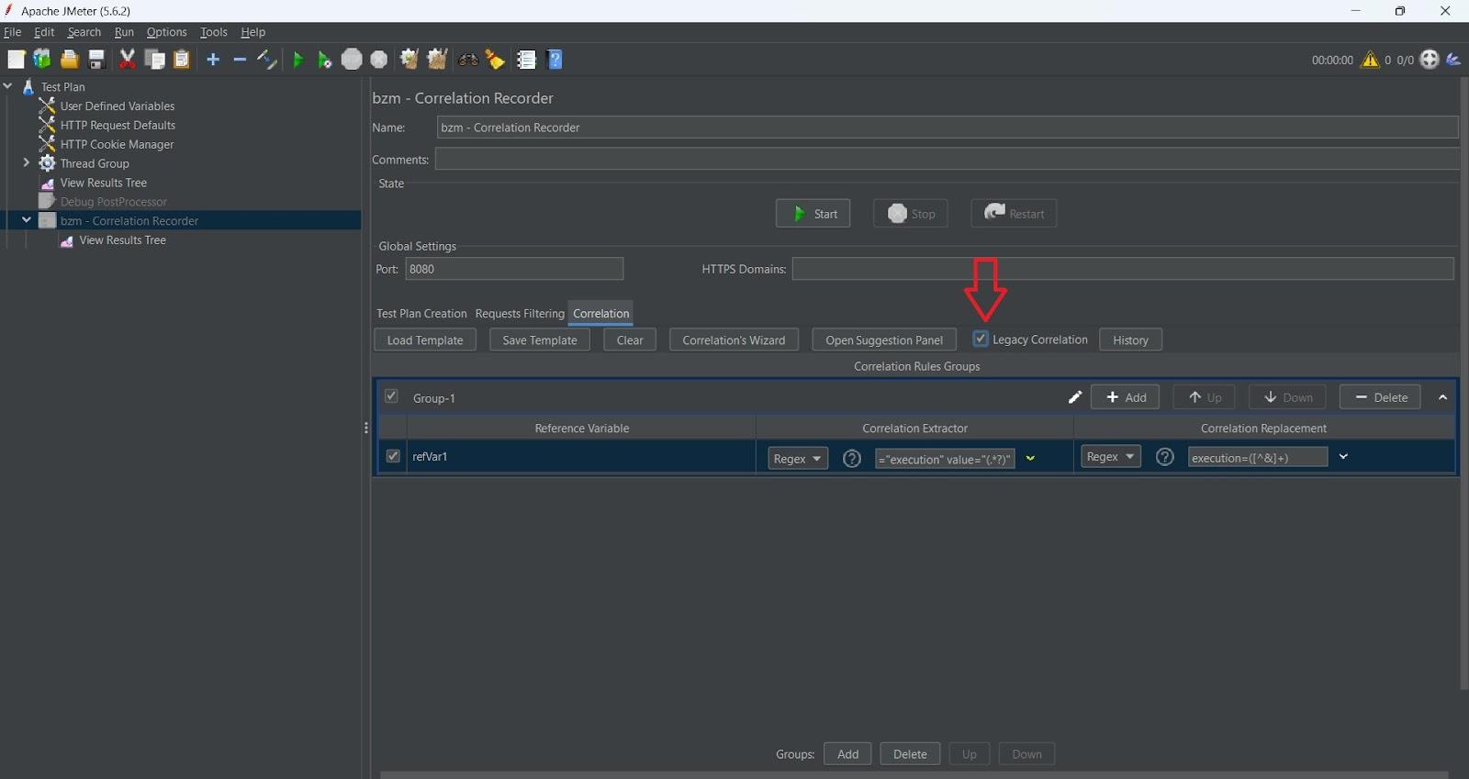Collapse the Group-1 rules panel arrow

pyautogui.click(x=1442, y=397)
